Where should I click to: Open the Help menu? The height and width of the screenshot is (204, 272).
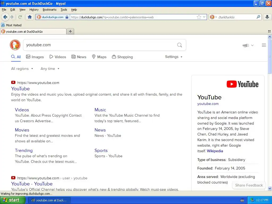74,10
